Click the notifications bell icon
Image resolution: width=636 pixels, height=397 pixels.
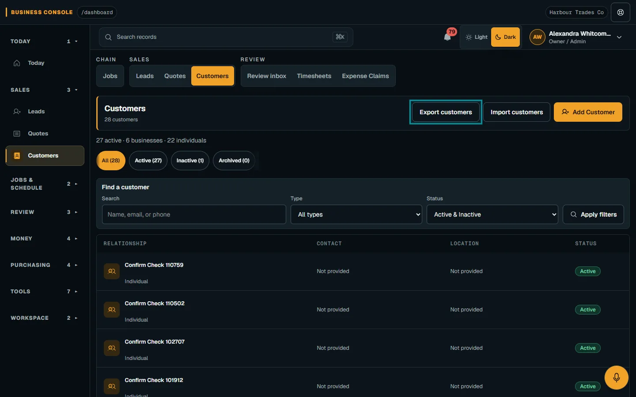coord(447,37)
